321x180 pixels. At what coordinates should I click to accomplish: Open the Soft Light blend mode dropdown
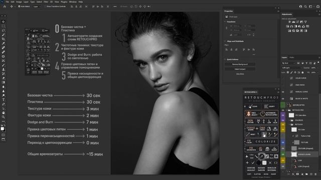pos(292,68)
